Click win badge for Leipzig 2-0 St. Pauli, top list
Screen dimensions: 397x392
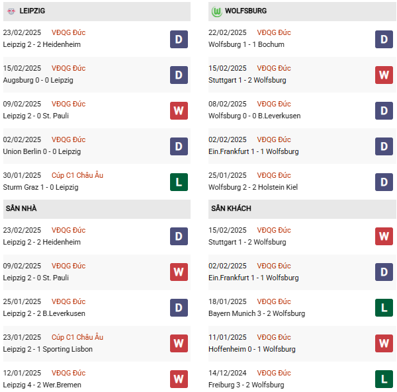(179, 110)
